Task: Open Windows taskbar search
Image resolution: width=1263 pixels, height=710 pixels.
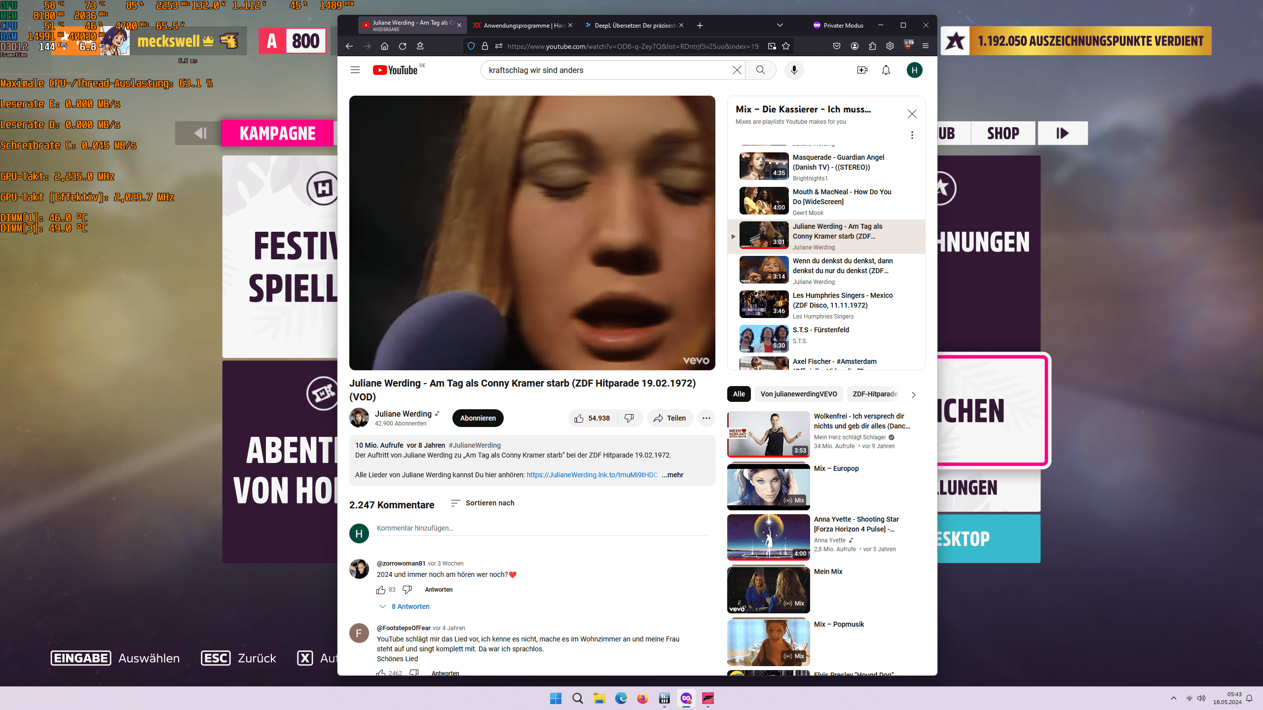Action: 577,698
